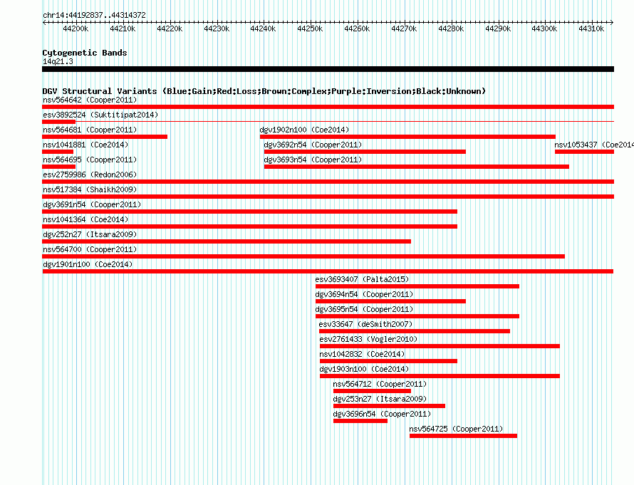The height and width of the screenshot is (485, 634).
Task: Click the red bar under nsv564712
Action: (x=372, y=391)
